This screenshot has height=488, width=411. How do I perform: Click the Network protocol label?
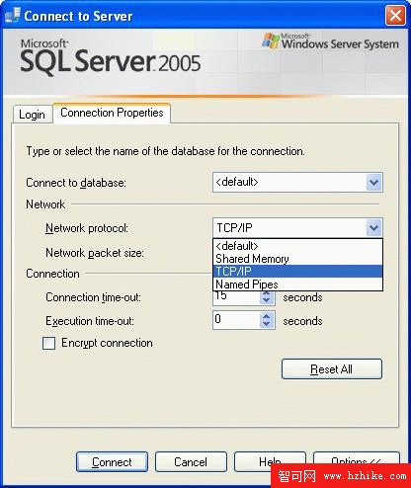pos(87,228)
